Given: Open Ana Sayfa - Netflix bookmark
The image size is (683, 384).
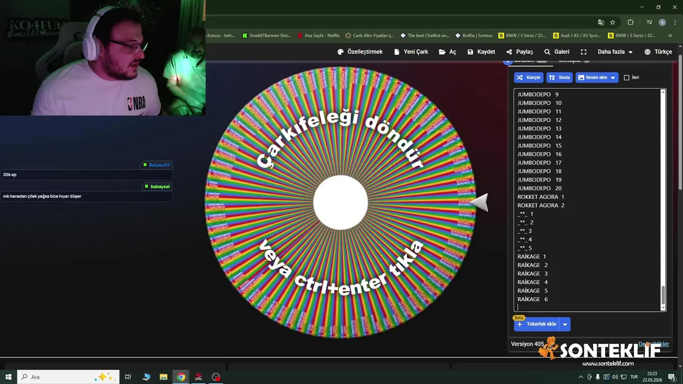Looking at the screenshot, I should [319, 36].
